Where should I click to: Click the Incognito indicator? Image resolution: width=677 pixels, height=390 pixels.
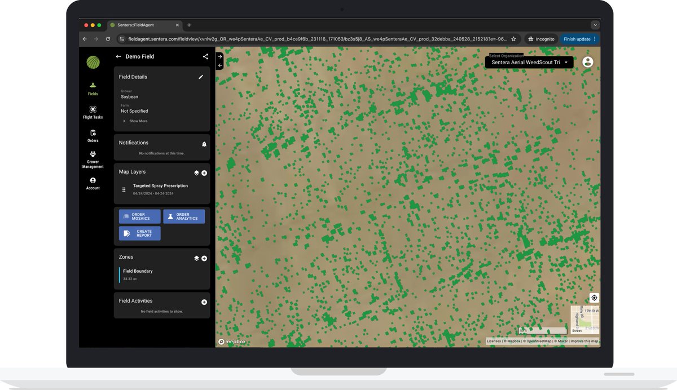(x=542, y=39)
